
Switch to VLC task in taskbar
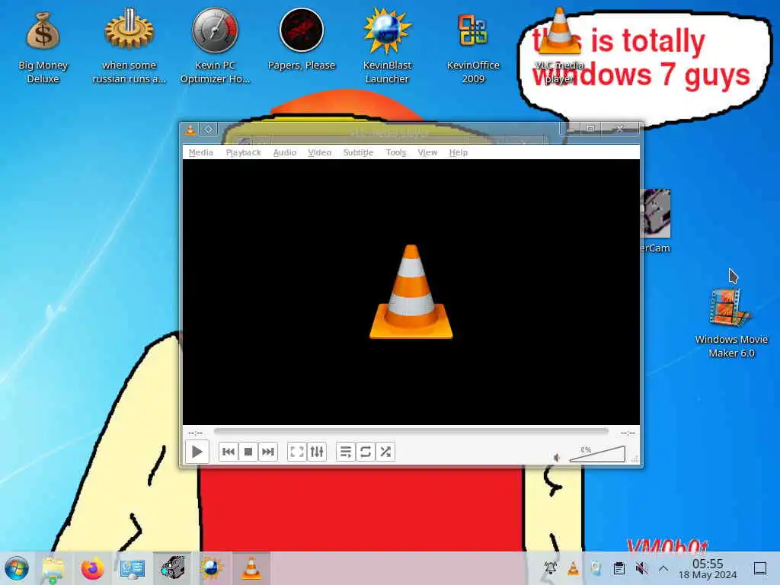point(251,568)
